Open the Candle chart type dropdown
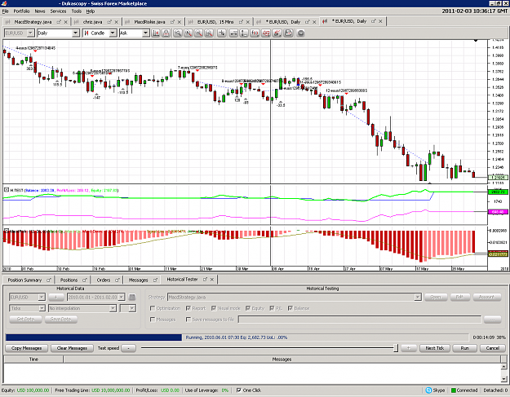 (x=113, y=33)
